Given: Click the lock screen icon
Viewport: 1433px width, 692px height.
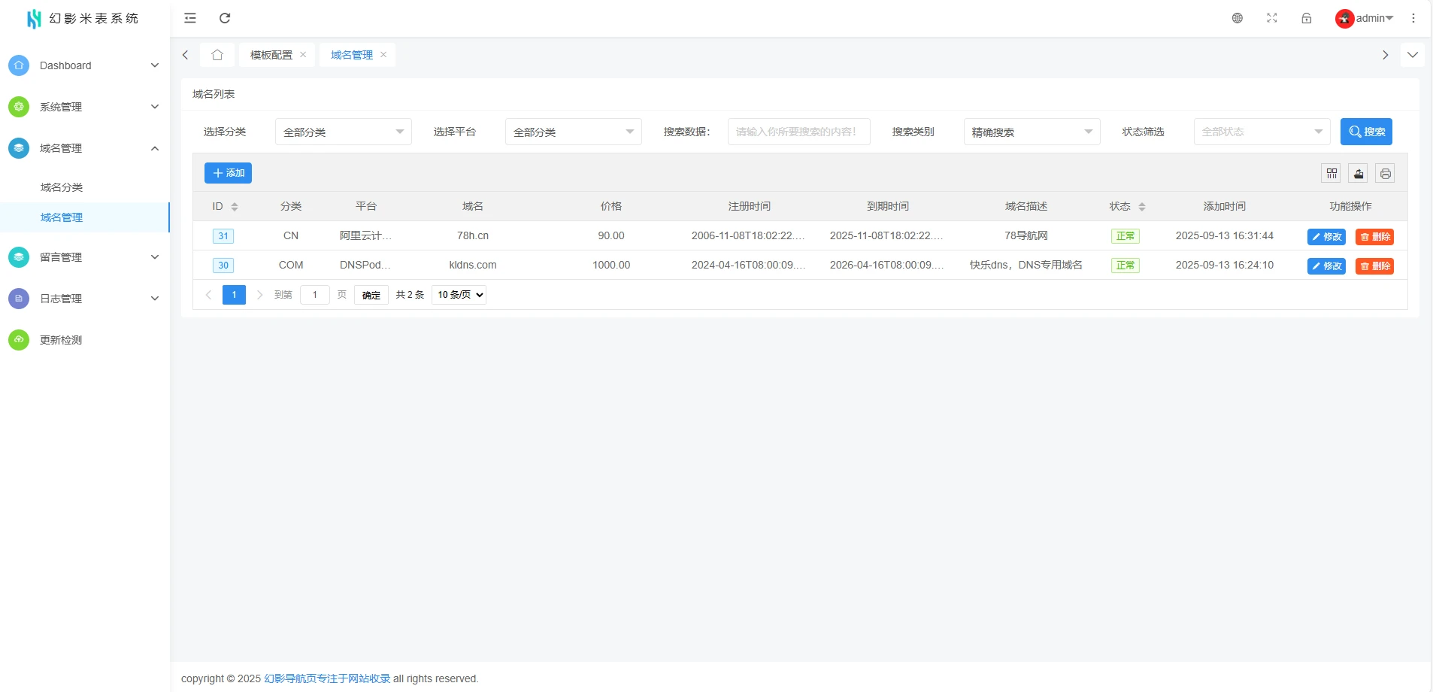Looking at the screenshot, I should click(1307, 18).
